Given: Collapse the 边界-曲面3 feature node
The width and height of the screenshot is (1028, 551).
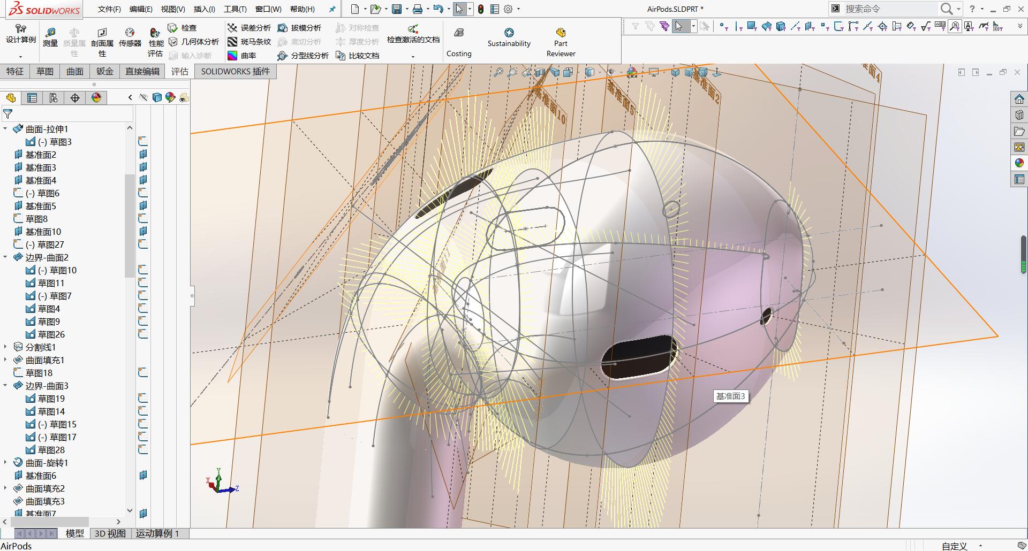Looking at the screenshot, I should pos(5,386).
